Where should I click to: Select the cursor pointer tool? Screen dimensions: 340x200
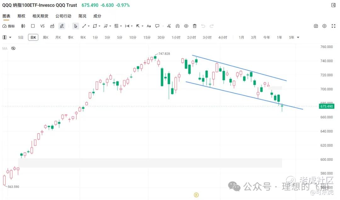[x=76, y=26]
